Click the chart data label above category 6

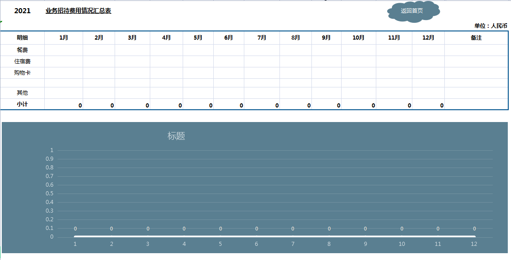(x=257, y=229)
